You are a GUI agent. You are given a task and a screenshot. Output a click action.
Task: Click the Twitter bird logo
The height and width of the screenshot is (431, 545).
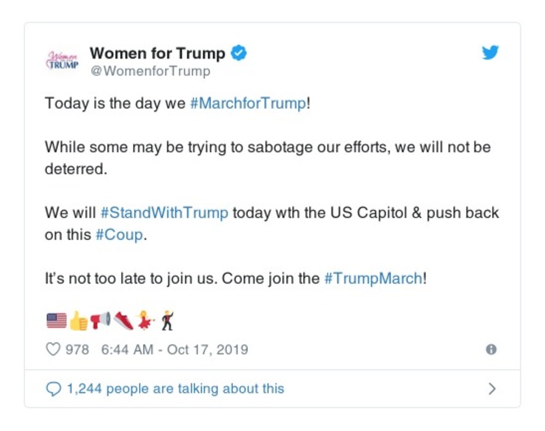(490, 53)
